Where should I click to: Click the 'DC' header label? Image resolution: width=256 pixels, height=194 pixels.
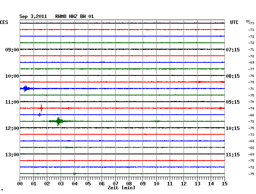click(x=248, y=21)
